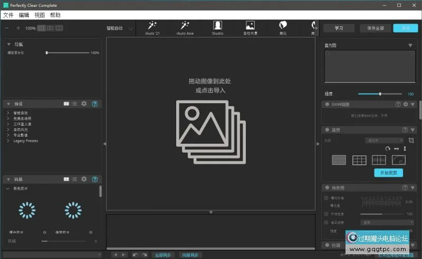Open help for the 风格 panel
422x259 pixels.
(x=94, y=180)
